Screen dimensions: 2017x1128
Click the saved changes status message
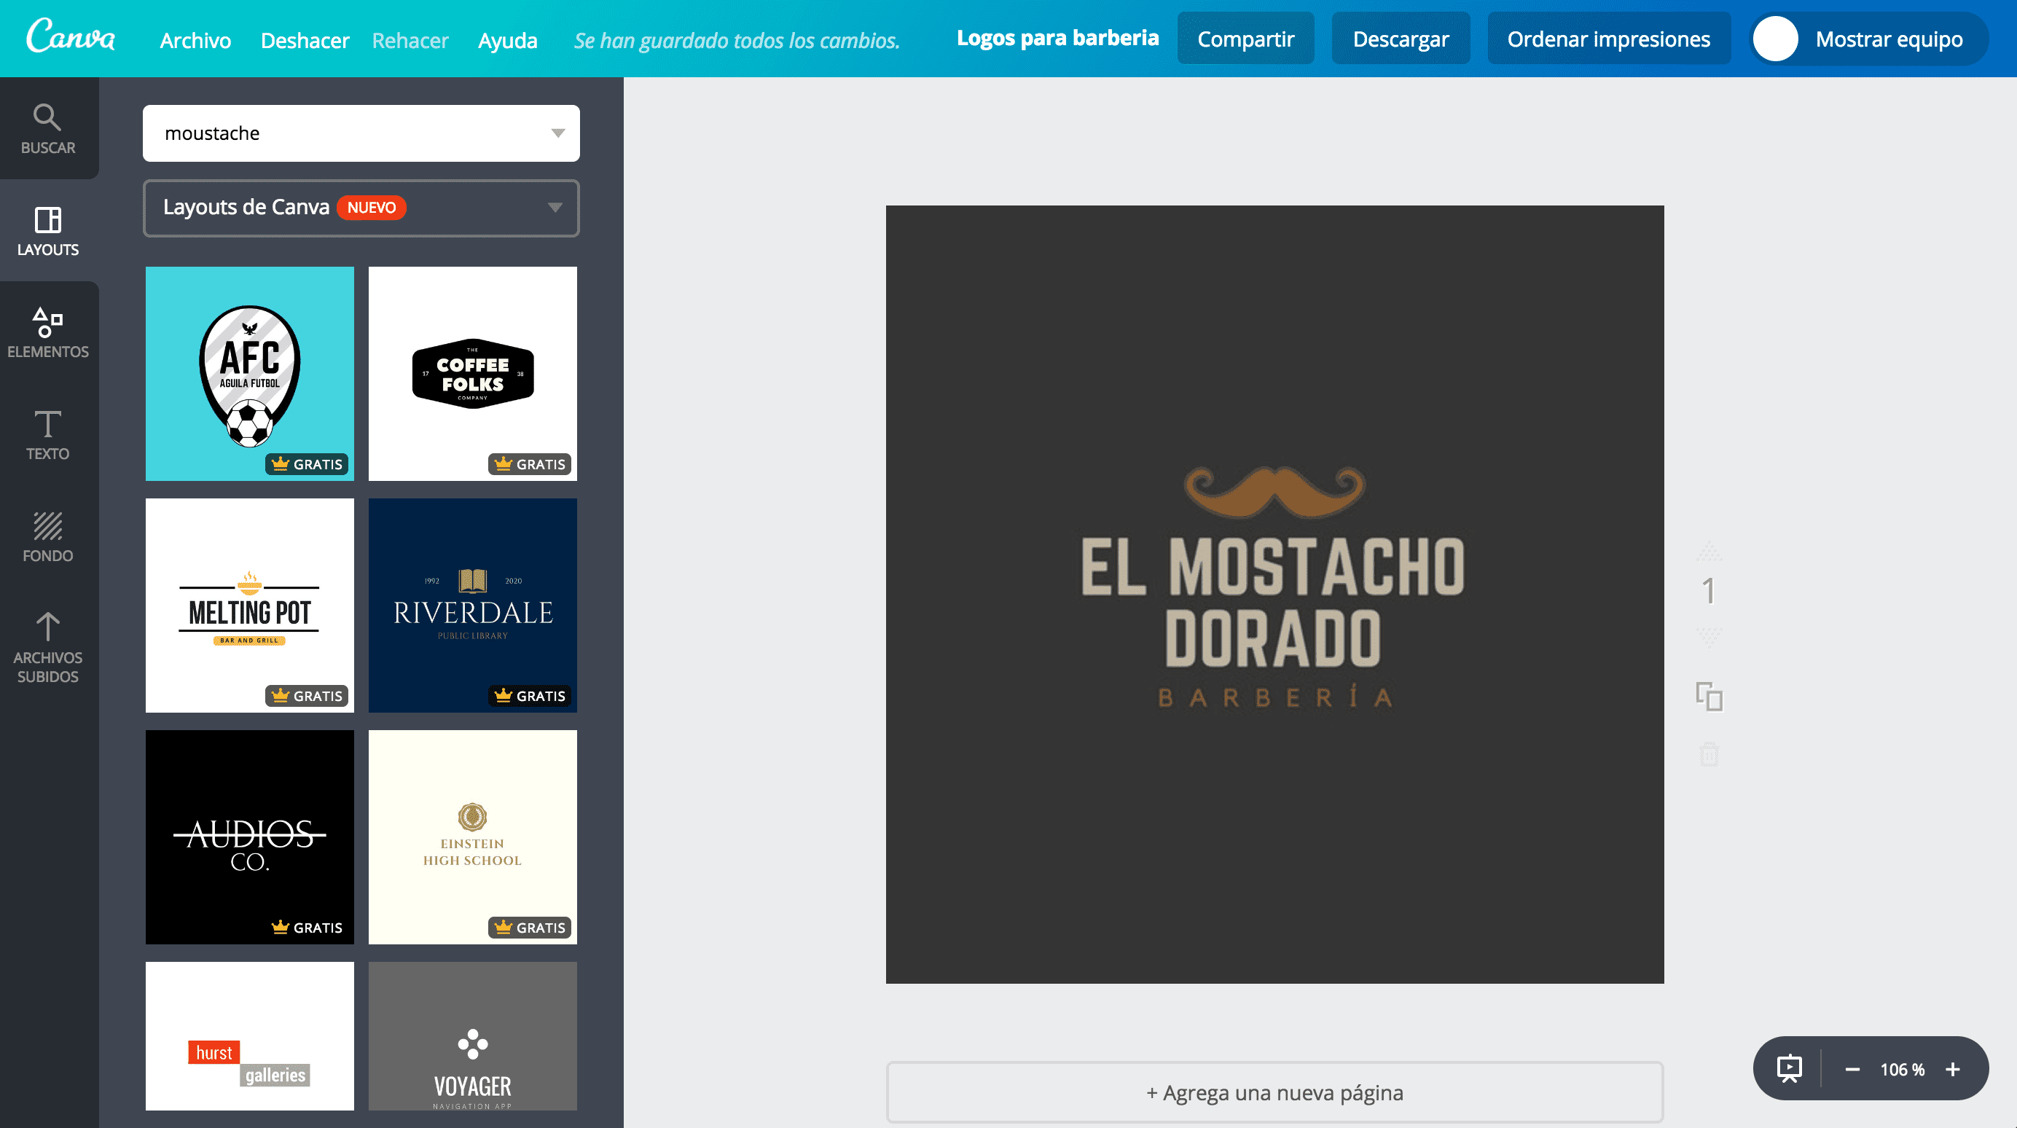pos(736,41)
